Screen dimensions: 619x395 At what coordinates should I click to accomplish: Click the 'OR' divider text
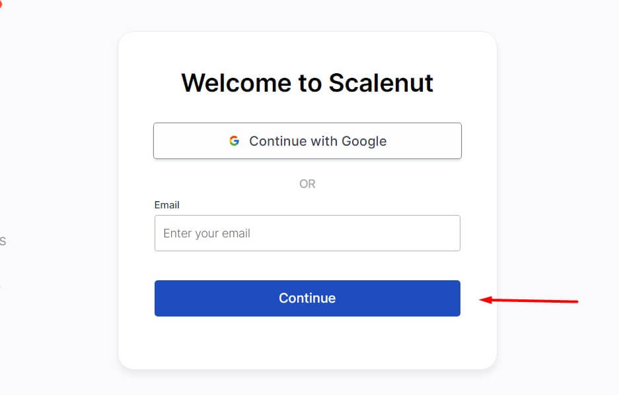click(307, 184)
